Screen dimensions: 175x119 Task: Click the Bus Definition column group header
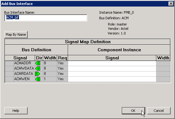(36, 50)
